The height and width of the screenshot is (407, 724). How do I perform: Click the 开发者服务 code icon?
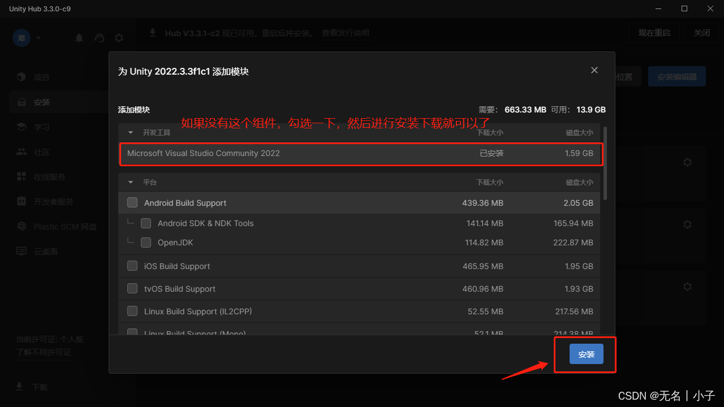[21, 201]
